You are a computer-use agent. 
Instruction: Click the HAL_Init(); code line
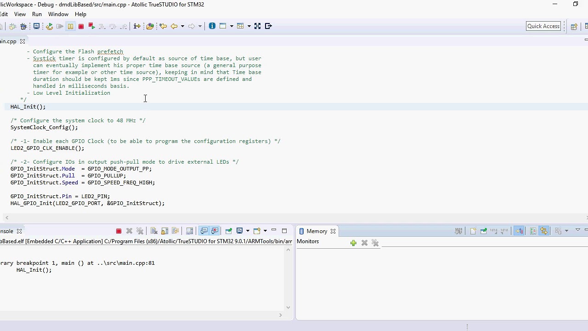tap(28, 107)
